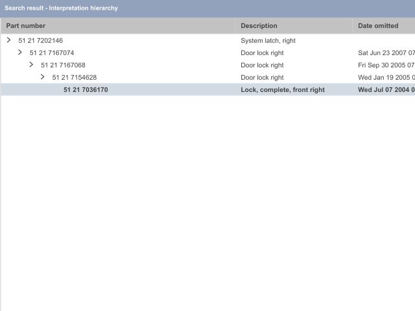Select part number 51 21 7167074

pyautogui.click(x=52, y=53)
